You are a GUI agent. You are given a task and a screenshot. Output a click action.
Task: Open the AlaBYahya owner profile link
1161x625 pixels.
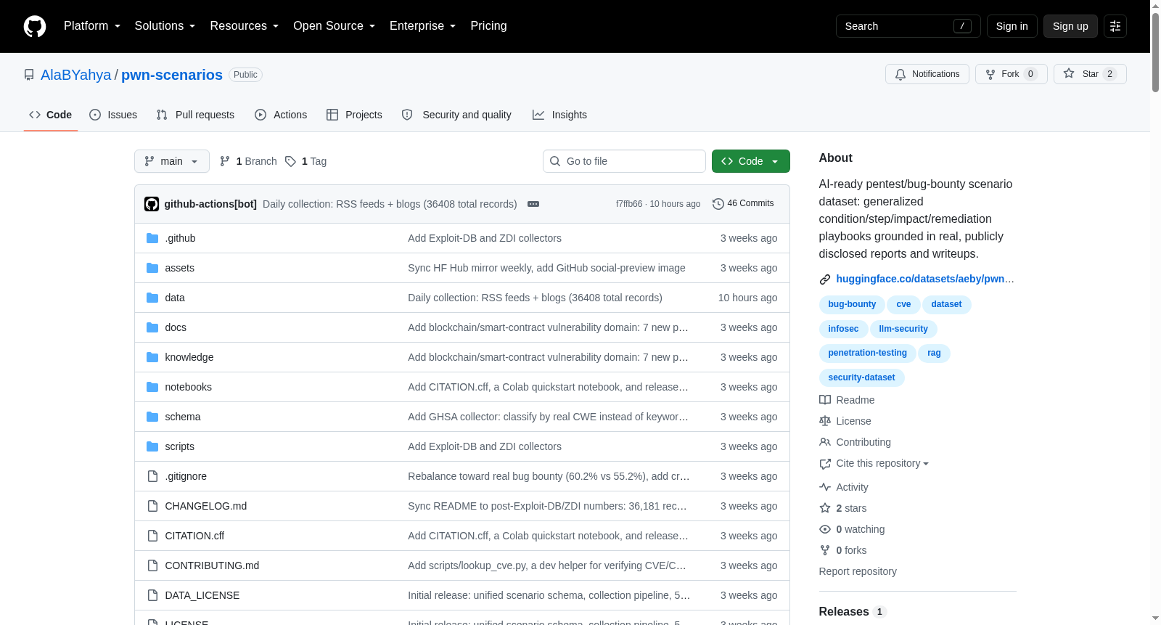click(x=76, y=75)
